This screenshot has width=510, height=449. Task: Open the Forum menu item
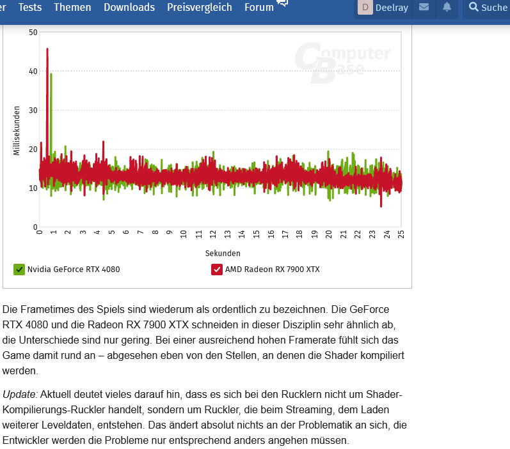point(259,7)
